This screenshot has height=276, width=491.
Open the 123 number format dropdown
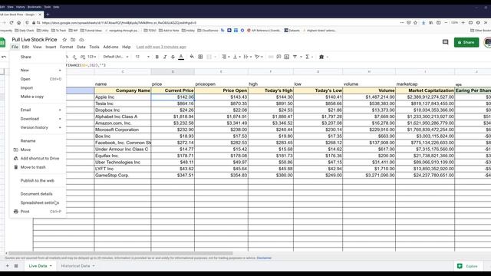[x=92, y=57]
